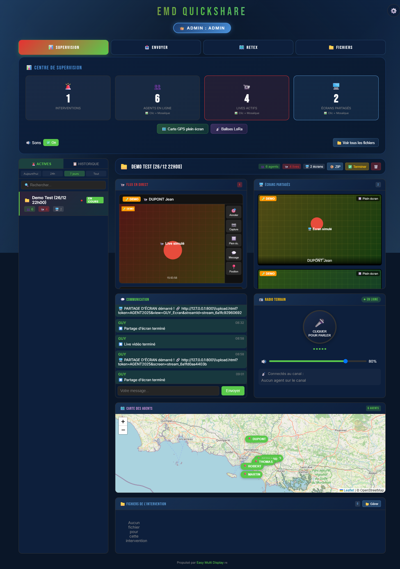Click the Live simulé video feed

click(172, 243)
